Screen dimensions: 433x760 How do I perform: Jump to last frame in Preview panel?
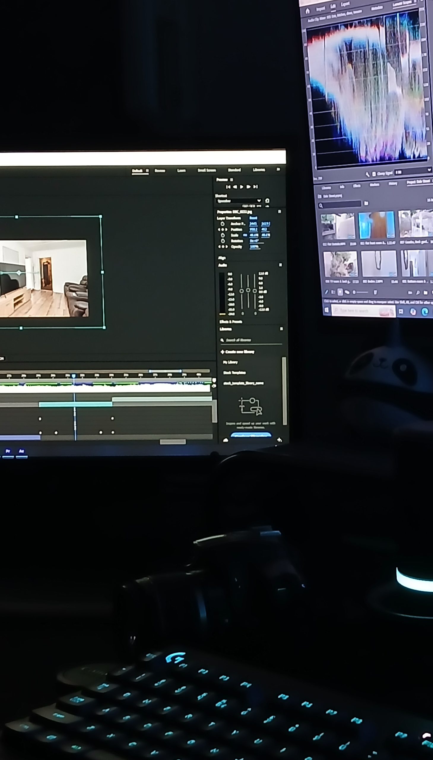click(256, 187)
